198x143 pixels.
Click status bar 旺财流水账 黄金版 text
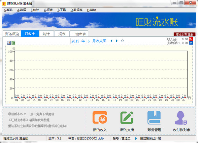[16, 138]
